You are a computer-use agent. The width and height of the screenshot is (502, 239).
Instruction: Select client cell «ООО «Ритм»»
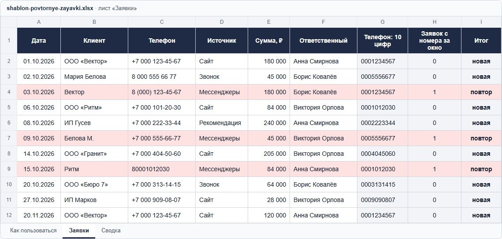point(94,107)
